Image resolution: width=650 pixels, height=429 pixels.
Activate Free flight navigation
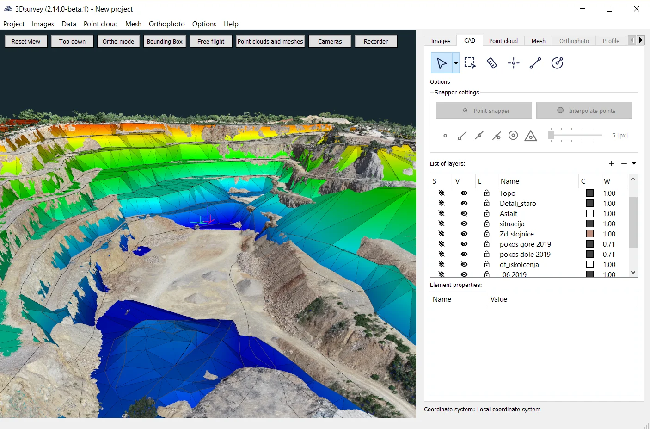coord(211,41)
